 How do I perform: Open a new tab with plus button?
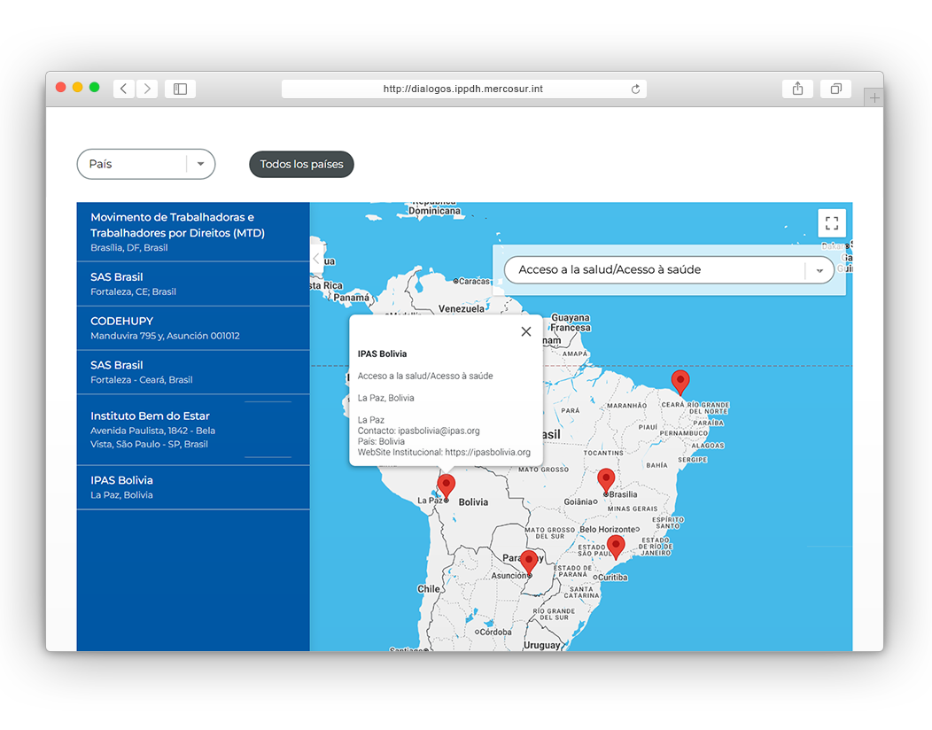coord(874,98)
